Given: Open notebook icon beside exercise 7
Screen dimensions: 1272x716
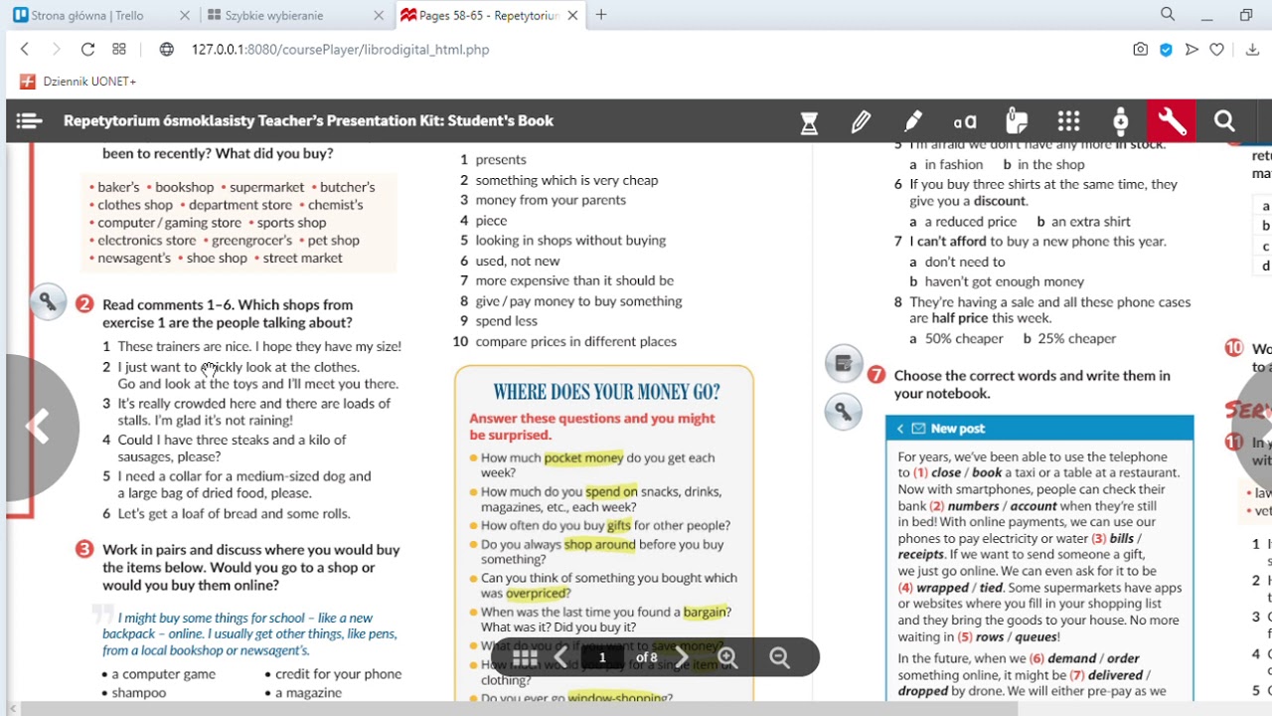Looking at the screenshot, I should tap(844, 364).
